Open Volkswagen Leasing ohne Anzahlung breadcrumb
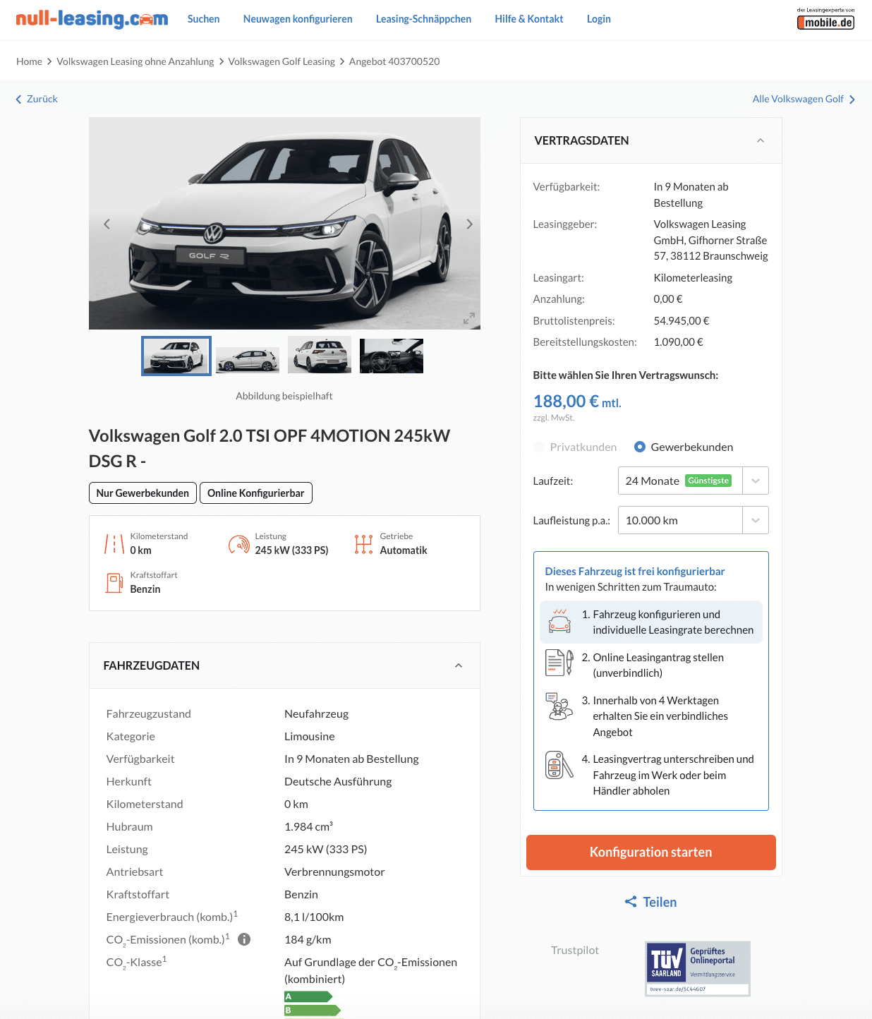This screenshot has height=1019, width=872. pos(135,61)
